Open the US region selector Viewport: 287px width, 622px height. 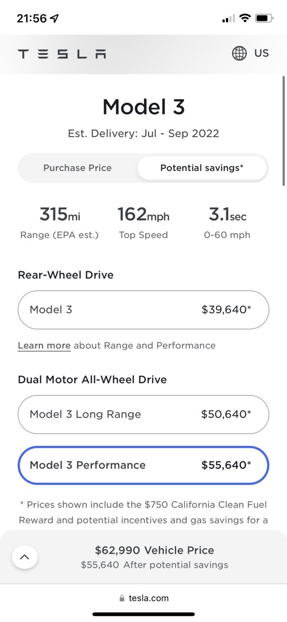click(x=261, y=53)
